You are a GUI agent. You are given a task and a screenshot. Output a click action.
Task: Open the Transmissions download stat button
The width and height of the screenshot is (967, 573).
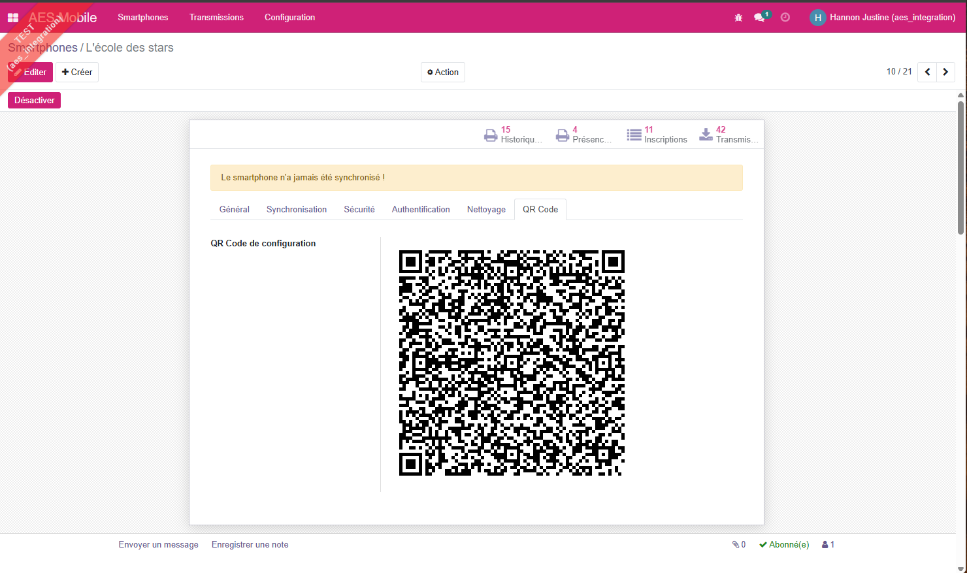tap(729, 135)
